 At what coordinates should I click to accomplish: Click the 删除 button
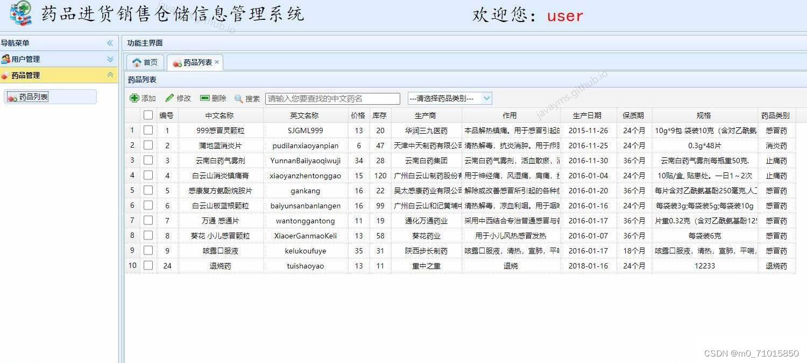click(x=213, y=98)
